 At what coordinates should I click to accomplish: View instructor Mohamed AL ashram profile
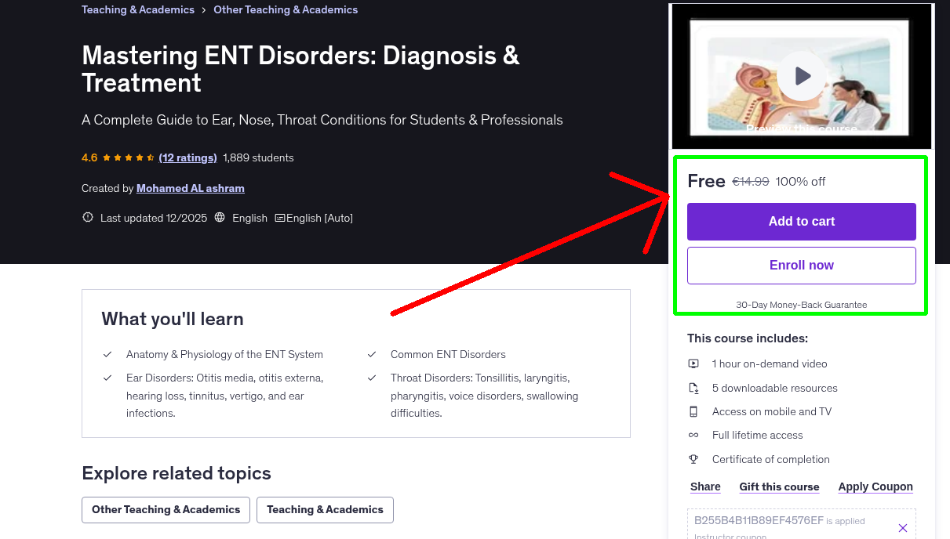click(x=190, y=188)
